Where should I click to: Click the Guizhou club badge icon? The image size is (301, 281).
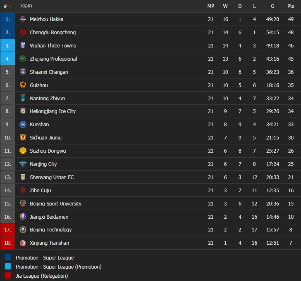click(x=23, y=85)
